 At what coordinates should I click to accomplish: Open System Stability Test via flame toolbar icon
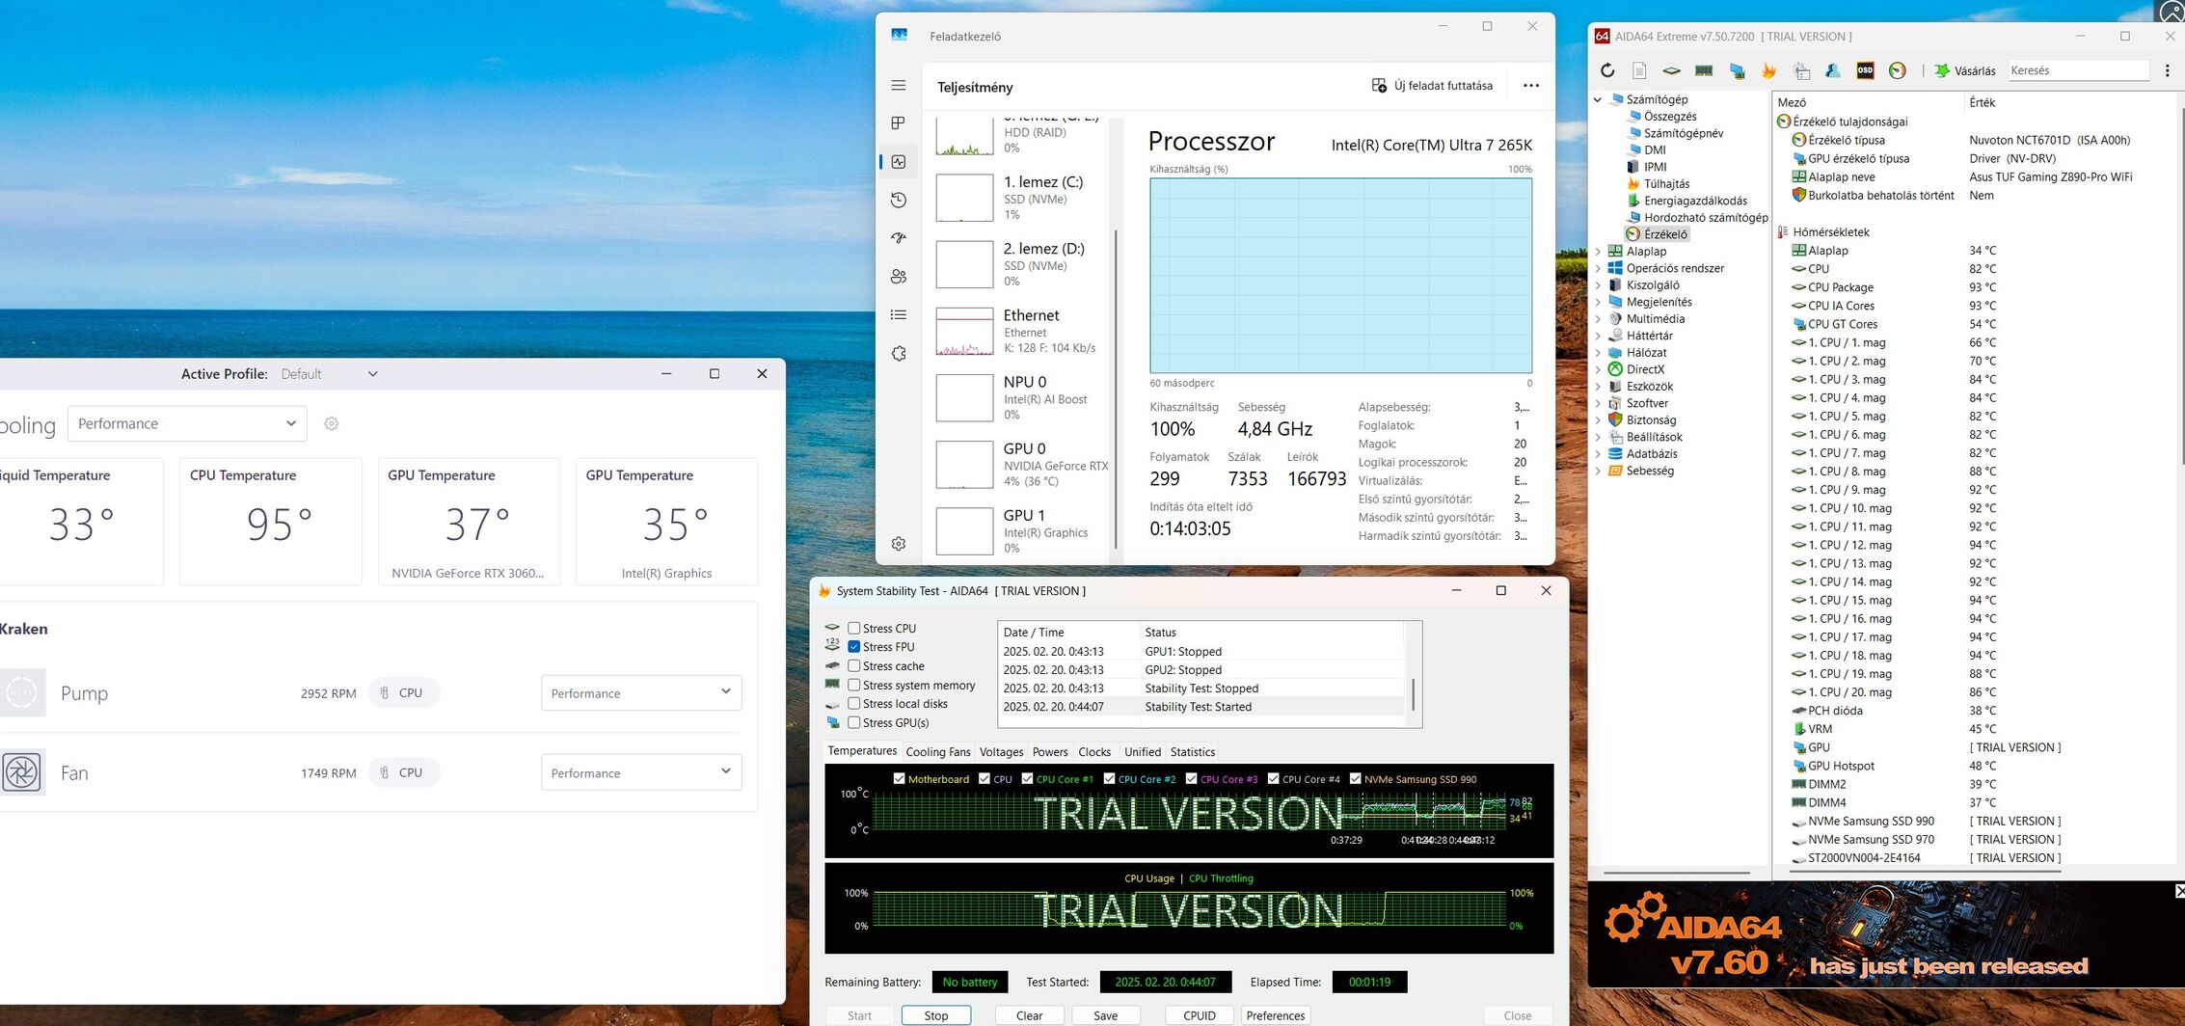click(1768, 70)
